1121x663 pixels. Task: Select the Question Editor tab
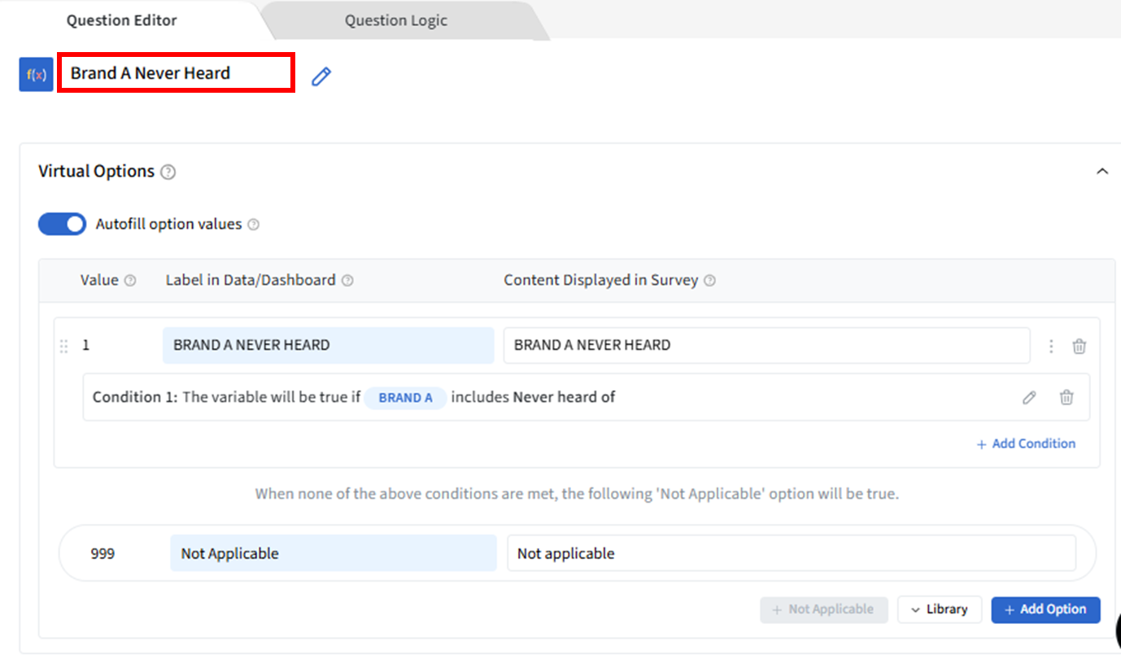click(121, 20)
